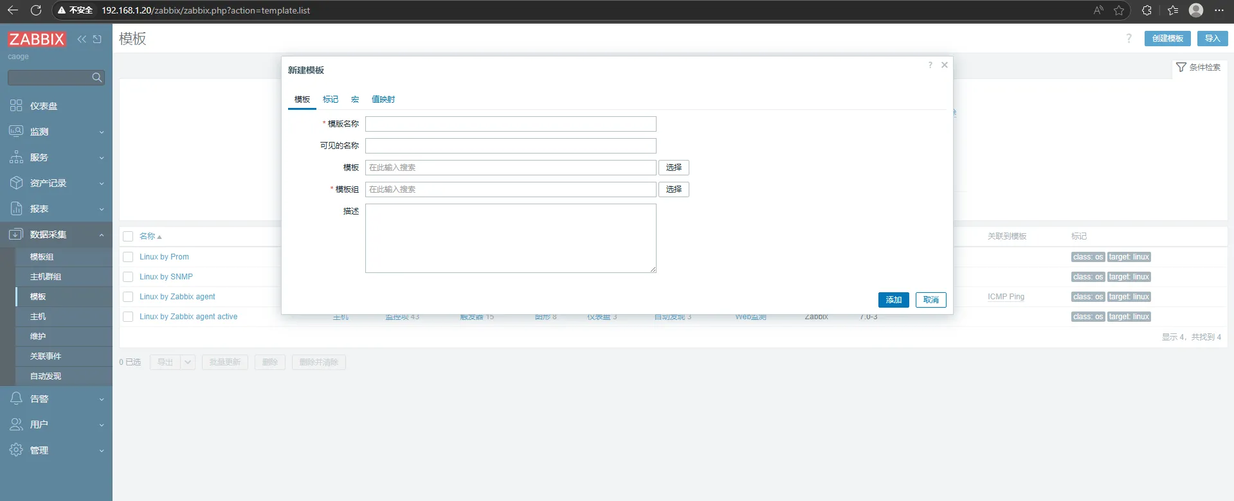Check the Linux by Zabbix agent checkbox
The height and width of the screenshot is (501, 1234).
[128, 297]
